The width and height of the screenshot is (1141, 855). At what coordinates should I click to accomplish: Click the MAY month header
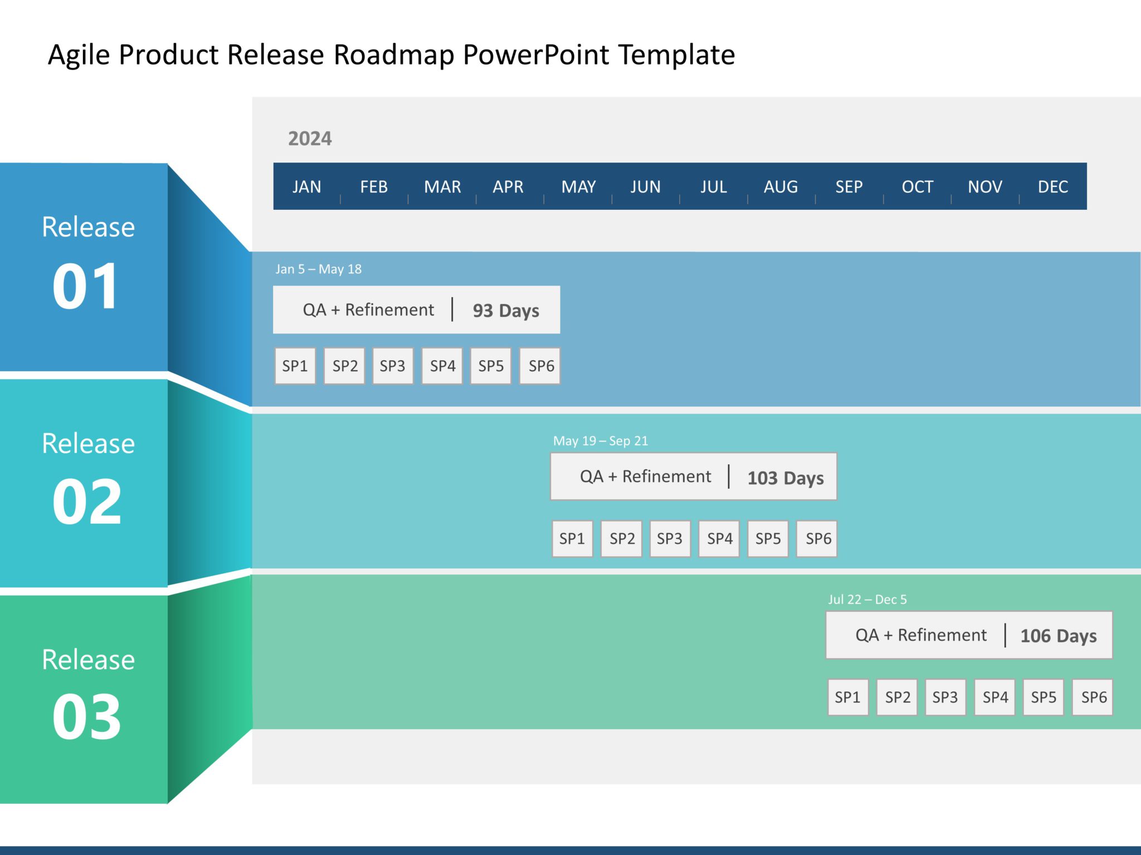coord(578,186)
